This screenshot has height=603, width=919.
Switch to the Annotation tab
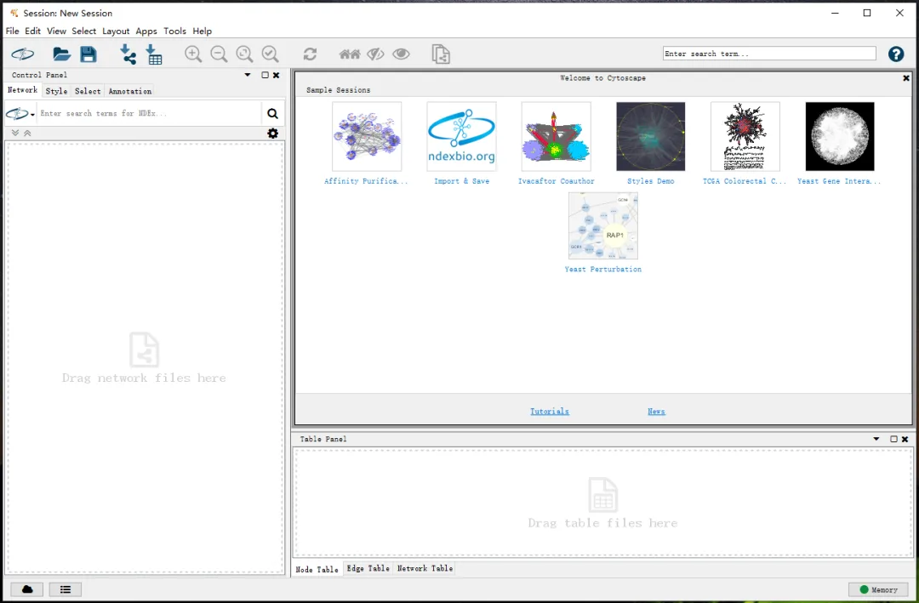(x=129, y=91)
